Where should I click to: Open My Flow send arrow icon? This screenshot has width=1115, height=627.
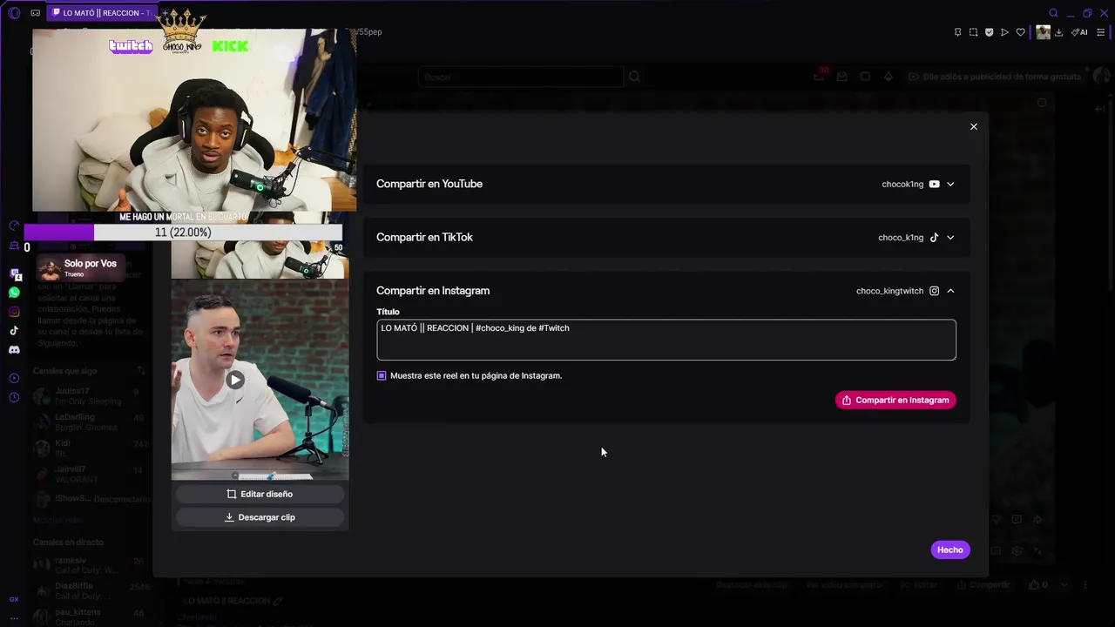click(1004, 32)
